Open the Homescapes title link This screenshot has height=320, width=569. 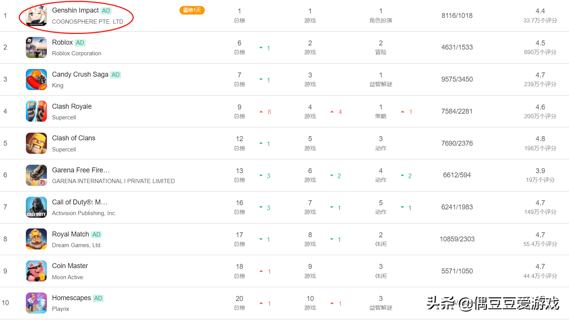point(72,298)
